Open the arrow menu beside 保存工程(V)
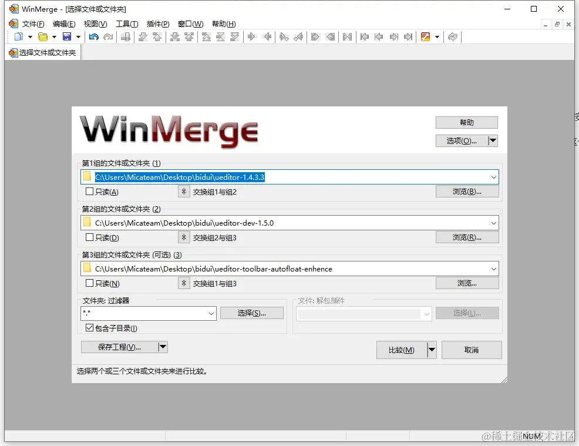The width and height of the screenshot is (579, 446). (x=163, y=347)
